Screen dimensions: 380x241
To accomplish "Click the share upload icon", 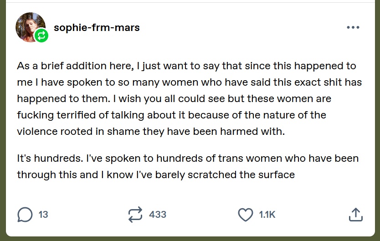I will (355, 214).
